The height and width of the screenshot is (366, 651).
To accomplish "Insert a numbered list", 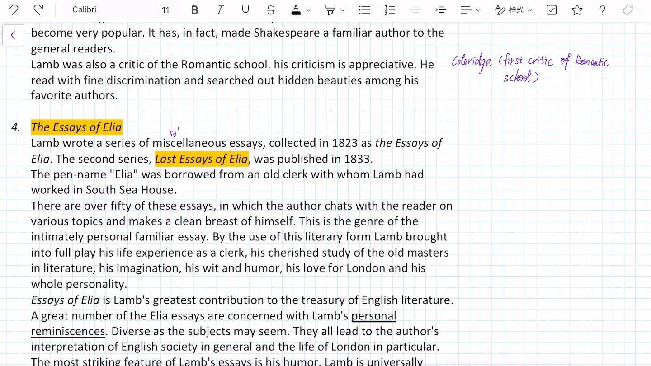I will 390,10.
